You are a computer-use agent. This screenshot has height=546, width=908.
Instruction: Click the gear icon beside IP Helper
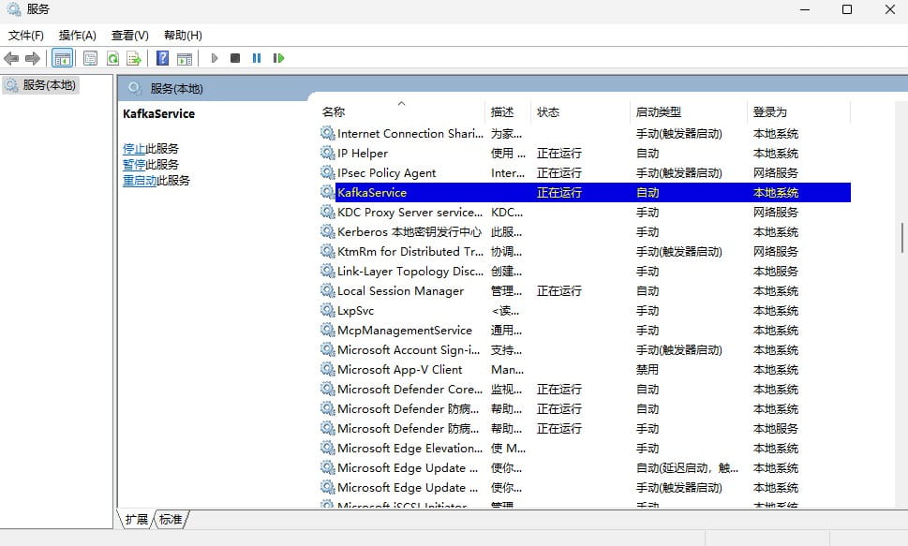click(328, 153)
